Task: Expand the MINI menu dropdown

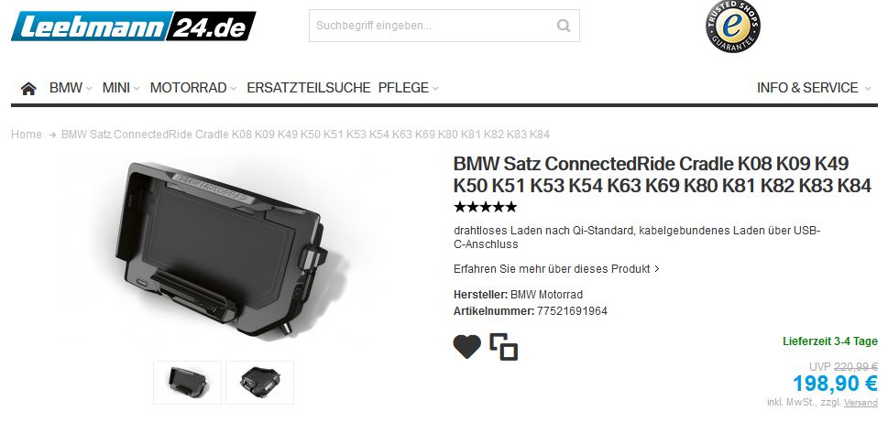Action: [x=121, y=88]
